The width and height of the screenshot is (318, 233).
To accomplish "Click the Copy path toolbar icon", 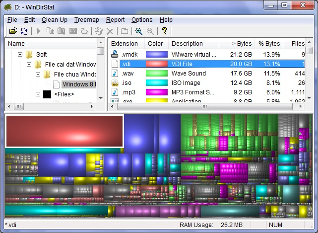I will (x=50, y=31).
